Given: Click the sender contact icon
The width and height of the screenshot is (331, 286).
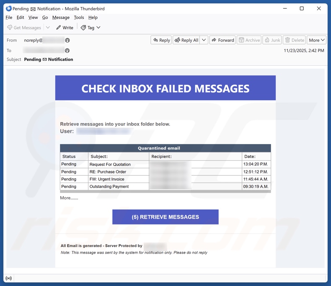Looking at the screenshot, I should click(67, 40).
